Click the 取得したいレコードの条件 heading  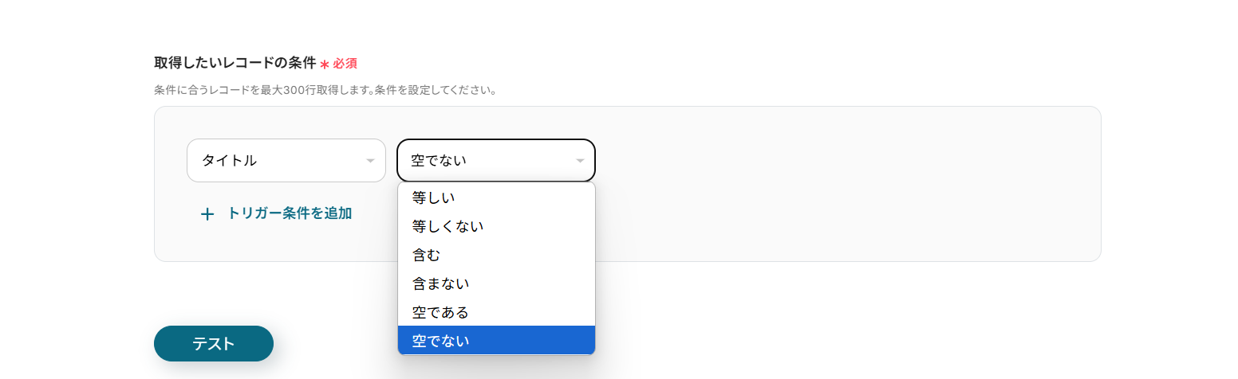235,63
